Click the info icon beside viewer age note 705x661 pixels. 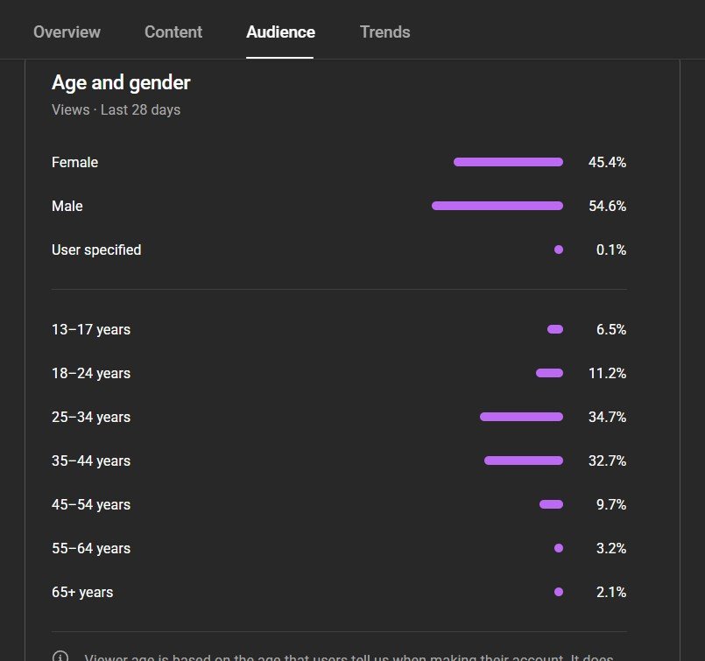coord(60,657)
